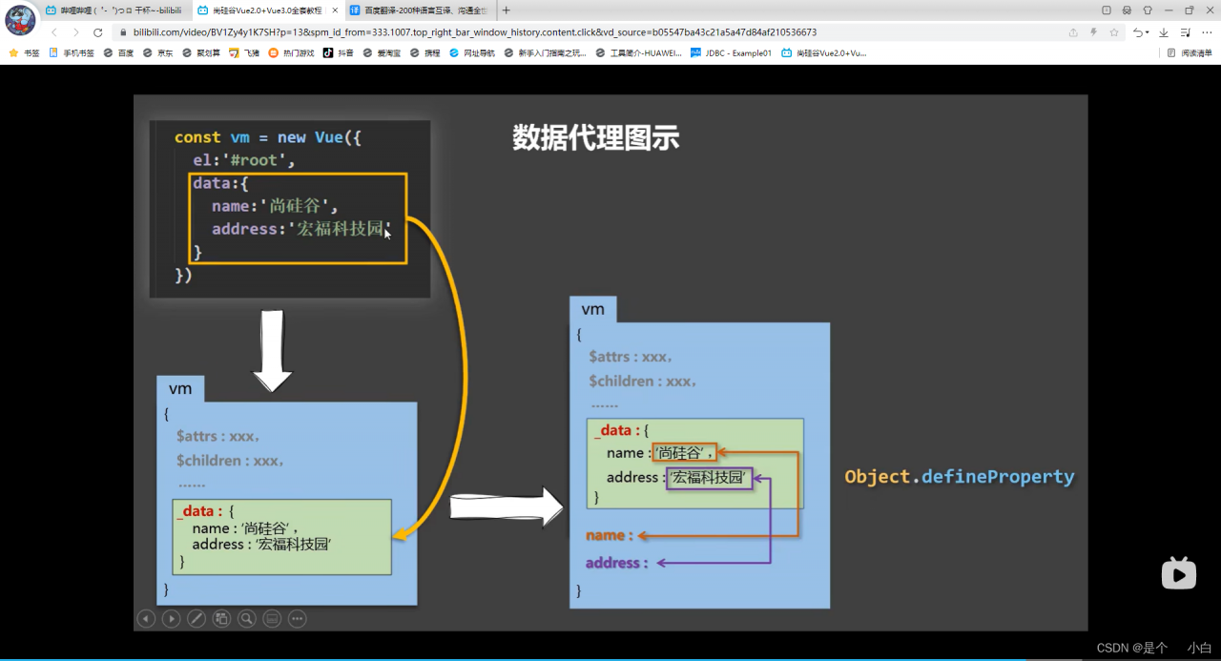Open the 阅读清单 reading list button

coord(1190,53)
